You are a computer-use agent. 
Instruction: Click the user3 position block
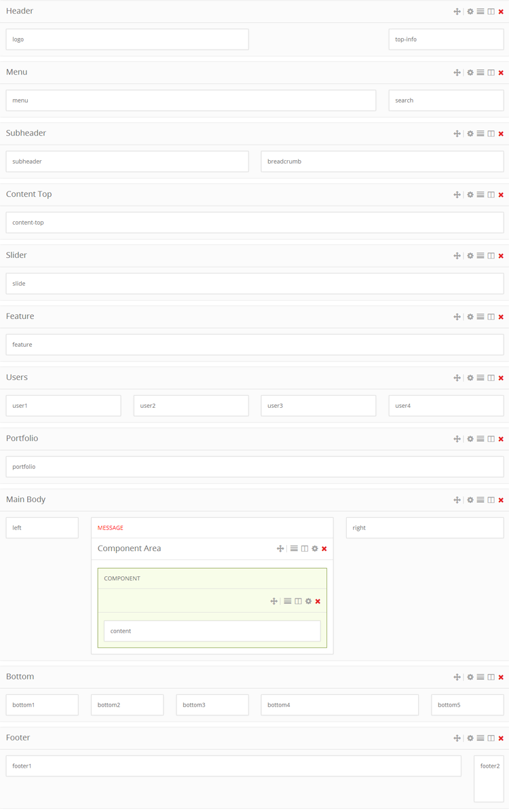(x=318, y=406)
